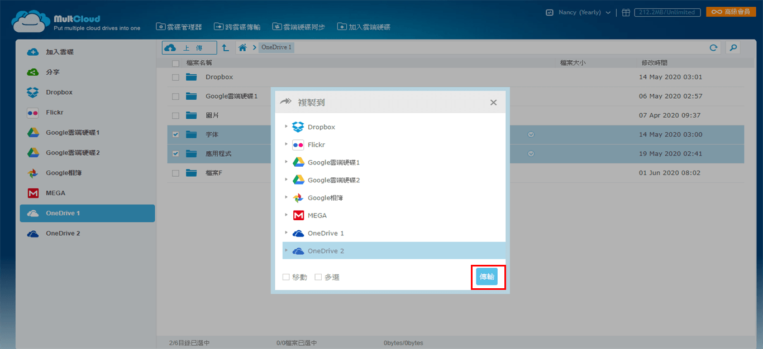This screenshot has height=349, width=763.
Task: Expand OneDrive 2 node in dialog
Action: 287,250
